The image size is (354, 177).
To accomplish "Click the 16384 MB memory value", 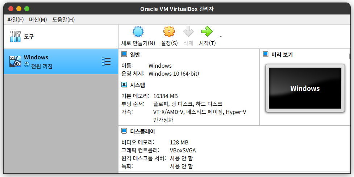I will [x=166, y=96].
